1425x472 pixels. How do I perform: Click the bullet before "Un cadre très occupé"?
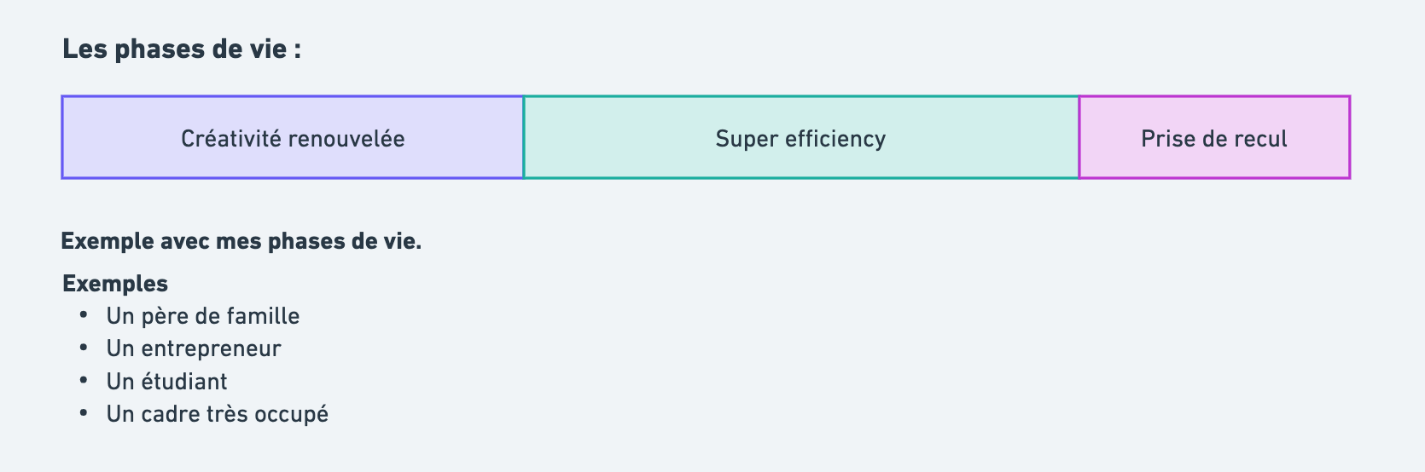[x=84, y=413]
